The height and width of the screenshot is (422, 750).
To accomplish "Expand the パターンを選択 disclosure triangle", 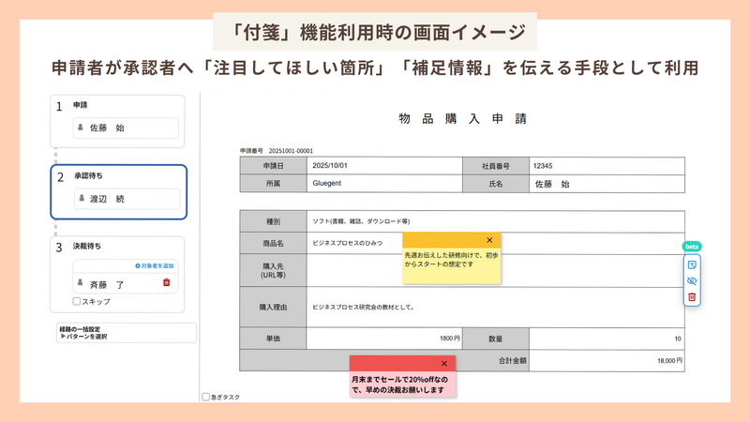I will tap(63, 337).
